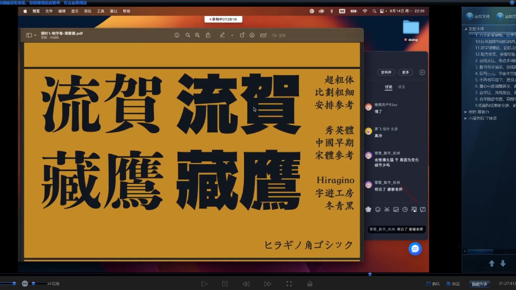Enable the 循环 loop checkbox

pos(428,284)
